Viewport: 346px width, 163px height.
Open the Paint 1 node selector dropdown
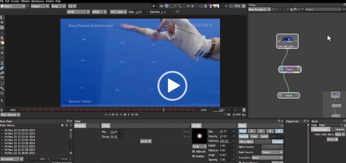coord(13,6)
